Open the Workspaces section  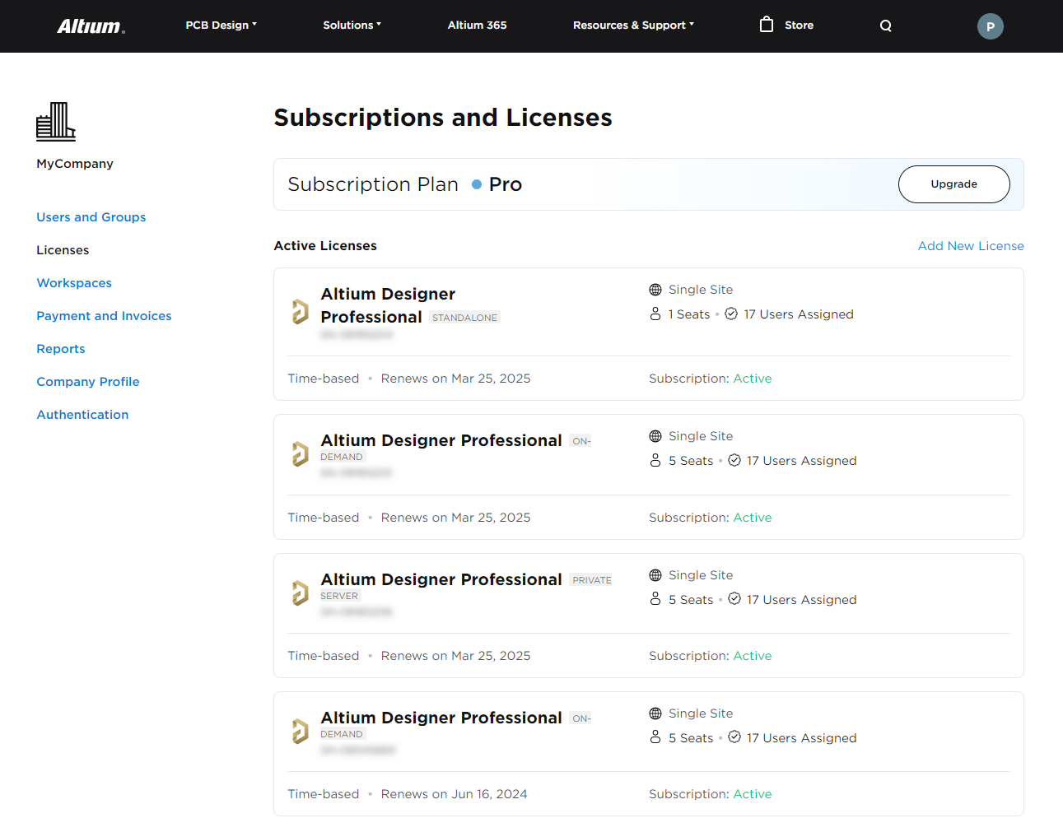click(x=74, y=283)
